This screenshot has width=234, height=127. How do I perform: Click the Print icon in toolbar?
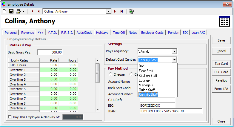click(18, 11)
